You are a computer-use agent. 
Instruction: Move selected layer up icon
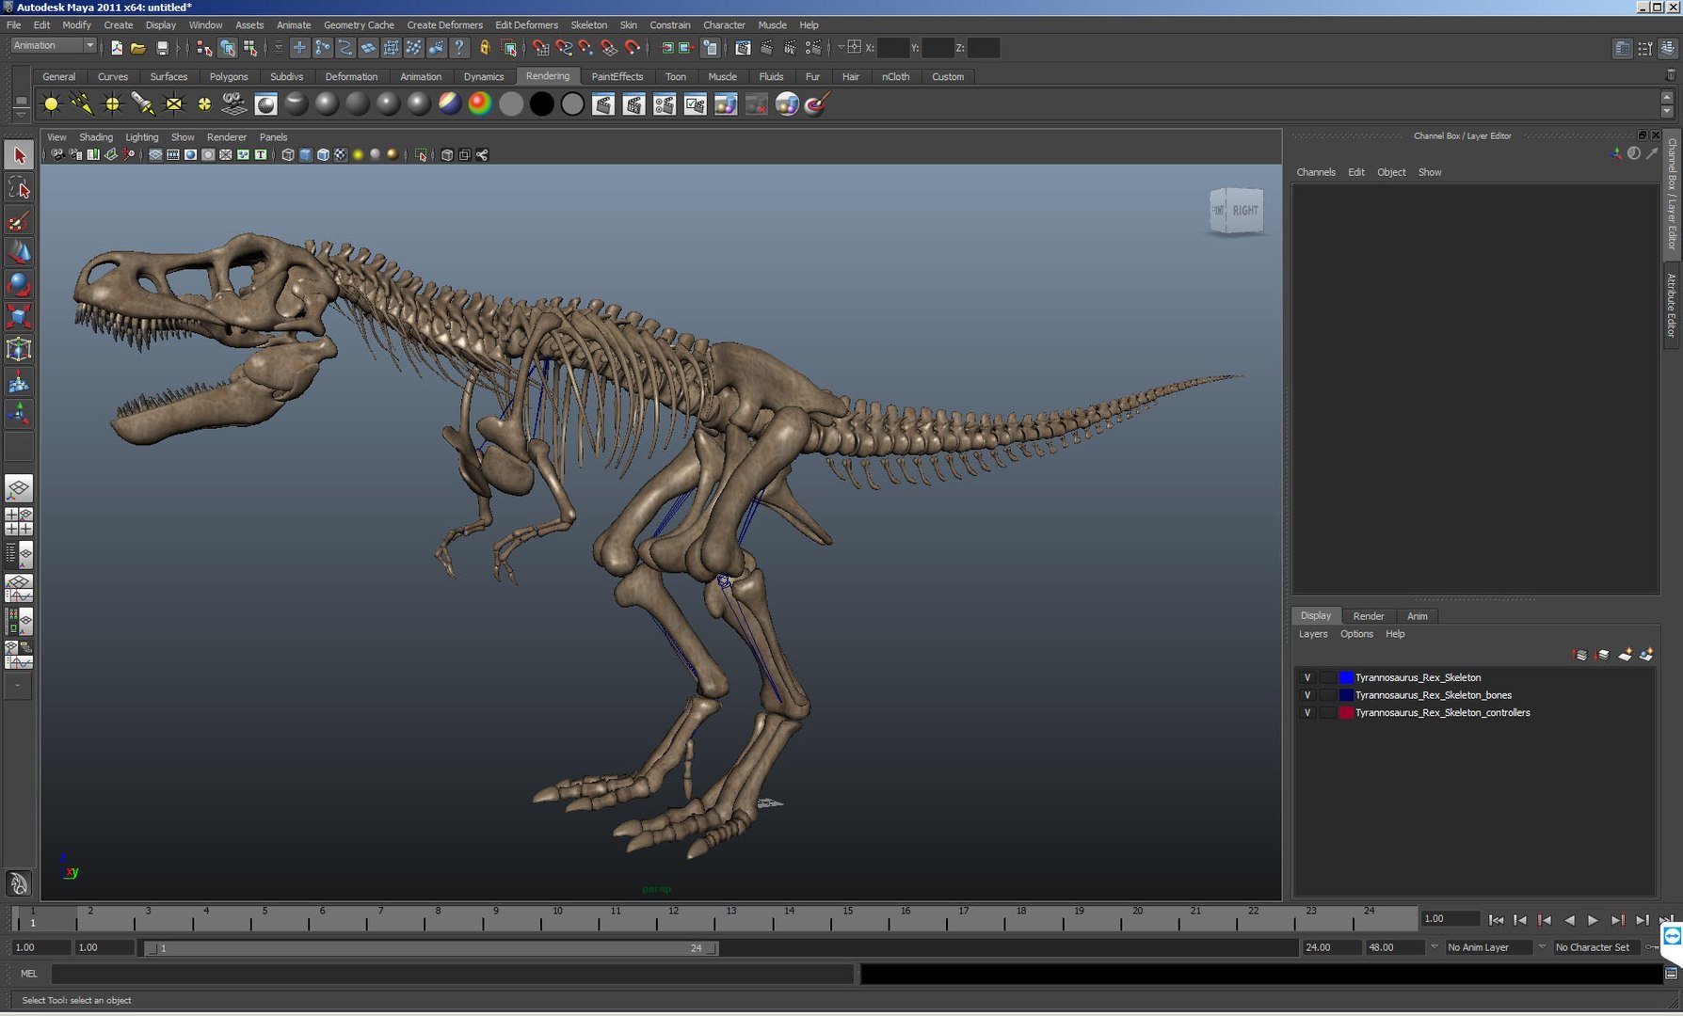[1579, 655]
